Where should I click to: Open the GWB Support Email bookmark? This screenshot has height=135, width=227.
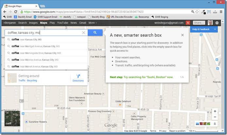pyautogui.click(x=45, y=17)
